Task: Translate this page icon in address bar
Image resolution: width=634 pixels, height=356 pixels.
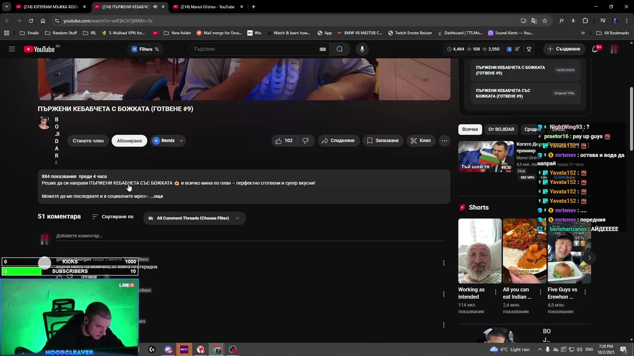Action: [x=534, y=21]
